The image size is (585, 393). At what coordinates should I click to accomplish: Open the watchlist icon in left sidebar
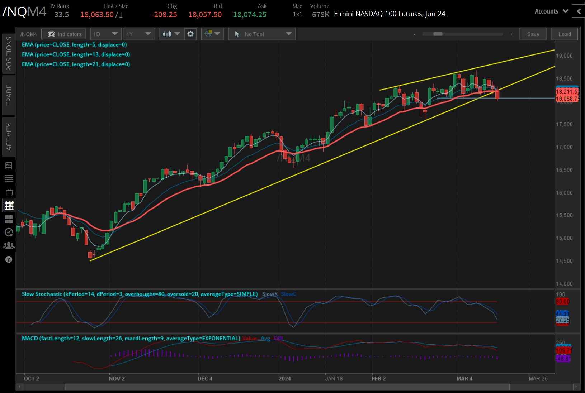click(x=9, y=178)
